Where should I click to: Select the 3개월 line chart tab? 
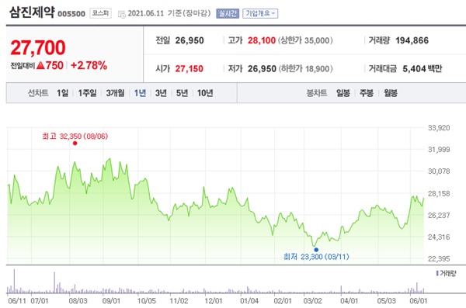(115, 93)
